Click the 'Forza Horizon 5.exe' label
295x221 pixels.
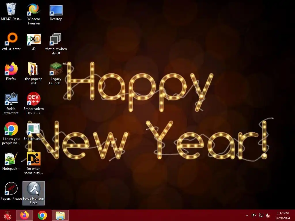coord(33,201)
